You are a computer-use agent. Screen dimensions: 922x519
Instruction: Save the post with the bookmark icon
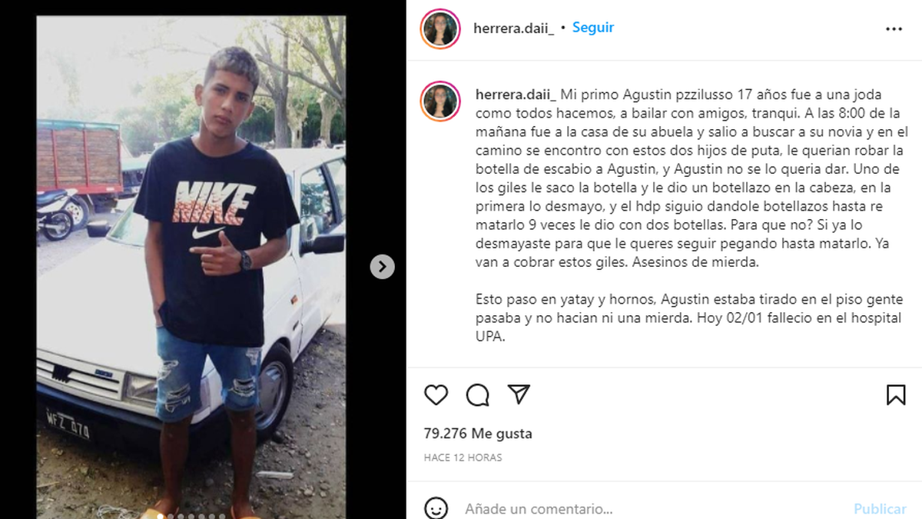896,395
